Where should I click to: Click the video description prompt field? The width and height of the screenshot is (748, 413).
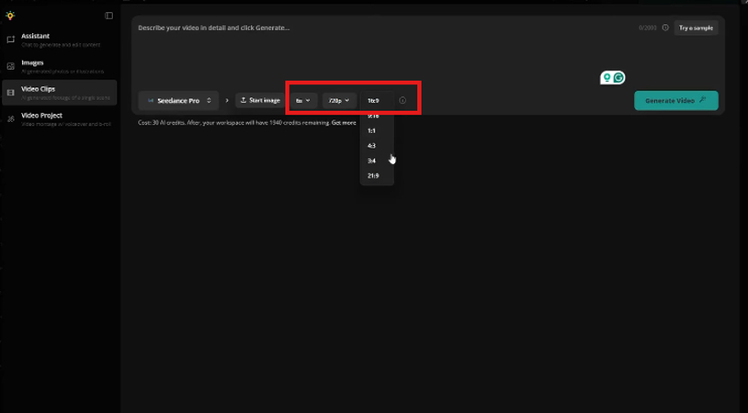(x=381, y=52)
